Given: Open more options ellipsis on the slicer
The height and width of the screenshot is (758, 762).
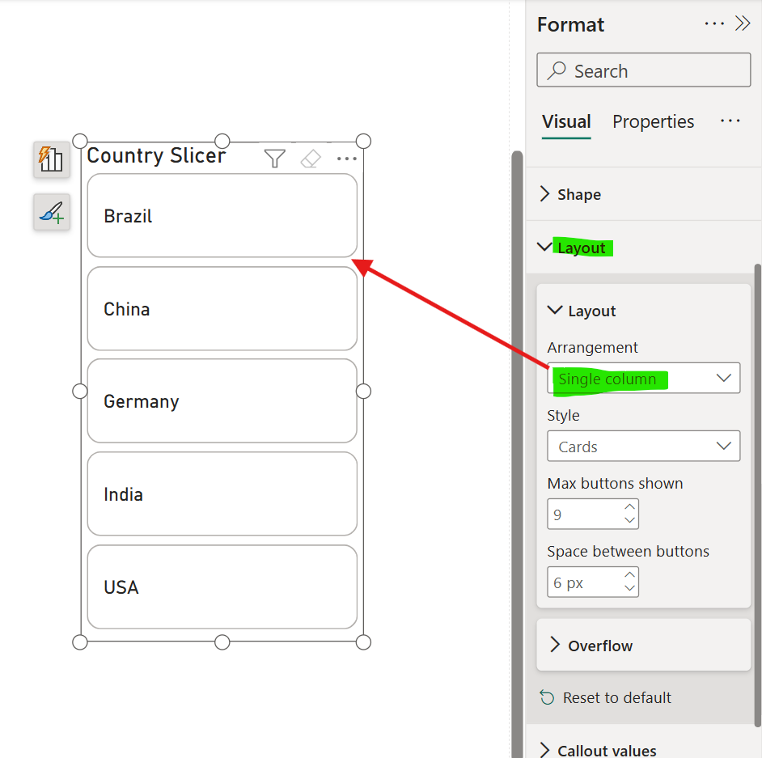Looking at the screenshot, I should 347,159.
